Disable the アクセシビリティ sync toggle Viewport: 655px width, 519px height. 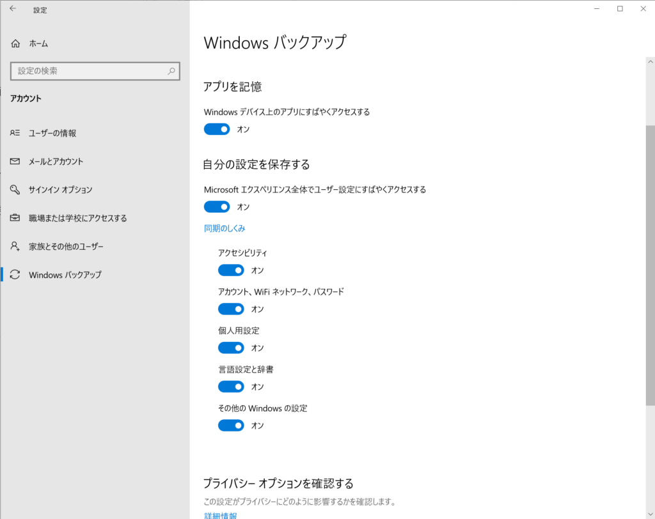pos(231,270)
